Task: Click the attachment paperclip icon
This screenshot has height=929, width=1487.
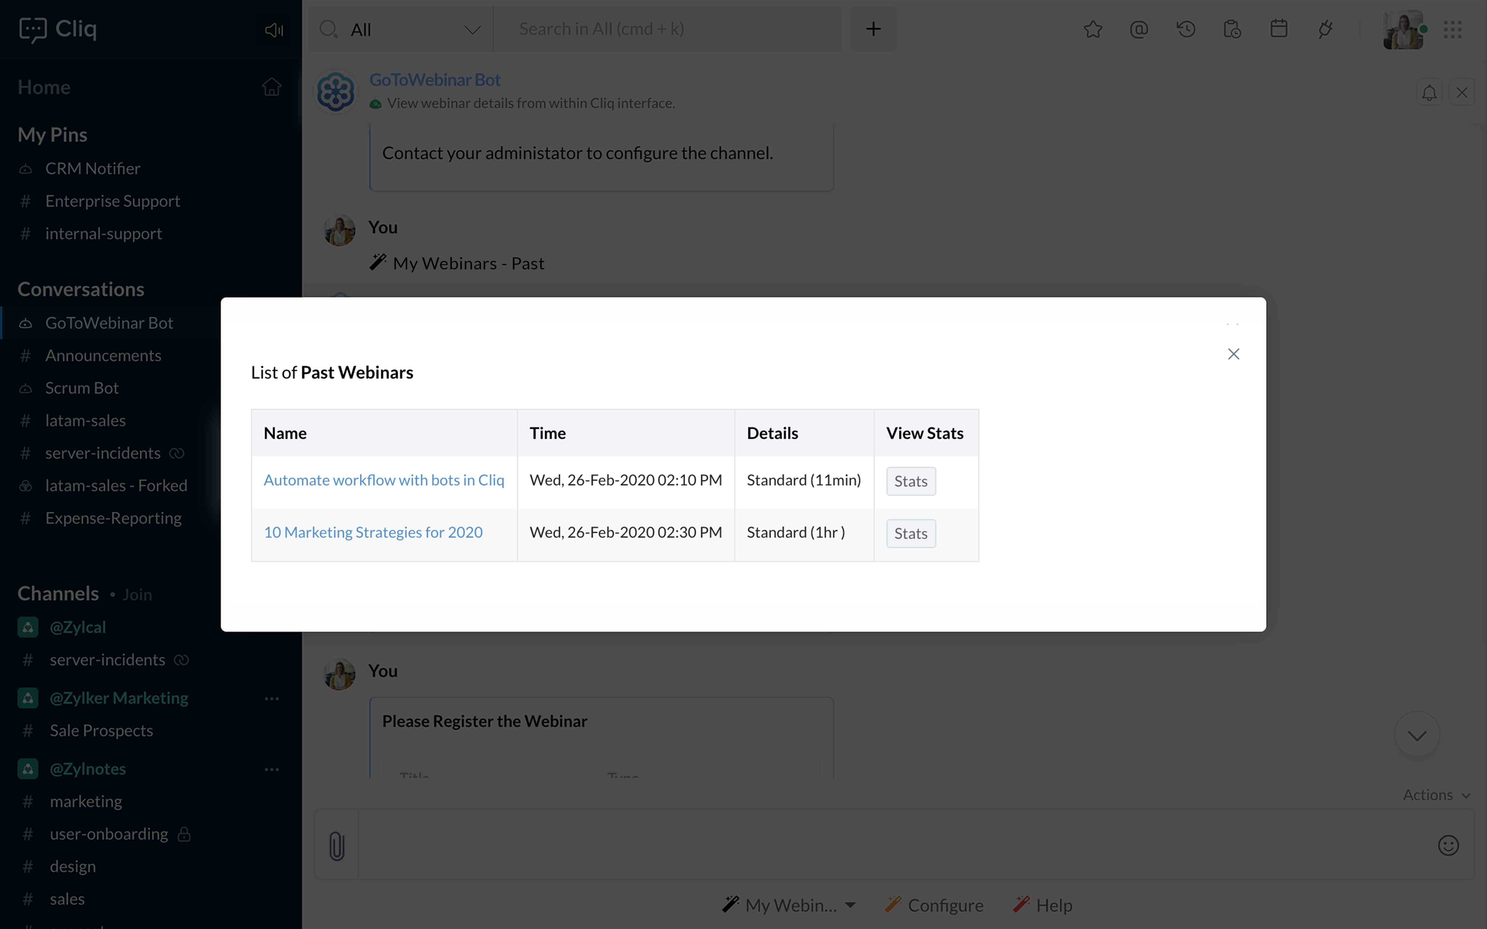Action: pos(337,845)
